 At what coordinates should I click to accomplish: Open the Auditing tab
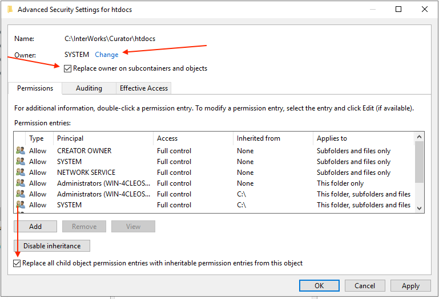[89, 88]
